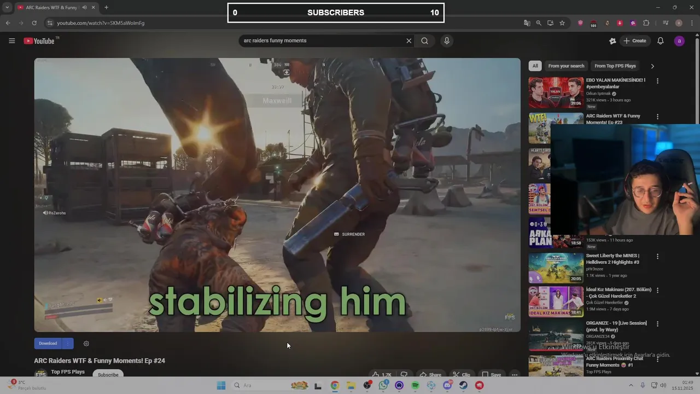This screenshot has height=394, width=700.
Task: Go back in the browser
Action: pyautogui.click(x=8, y=23)
